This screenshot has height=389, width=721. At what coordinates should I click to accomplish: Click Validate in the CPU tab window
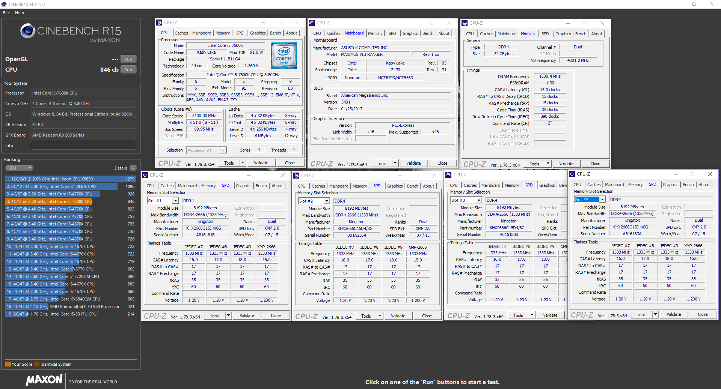pos(261,163)
